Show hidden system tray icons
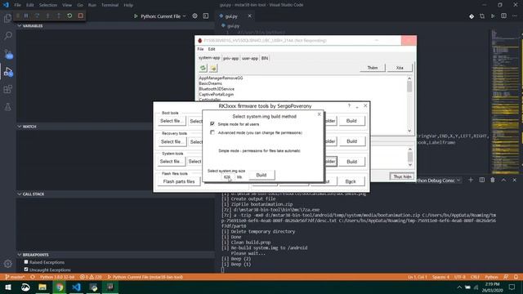The height and width of the screenshot is (294, 523). 459,287
